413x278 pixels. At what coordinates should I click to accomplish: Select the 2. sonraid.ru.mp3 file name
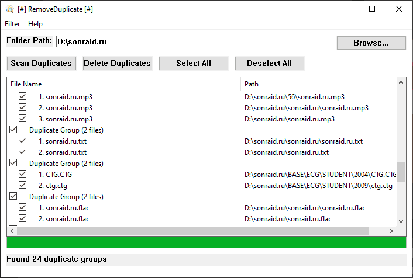[66, 108]
